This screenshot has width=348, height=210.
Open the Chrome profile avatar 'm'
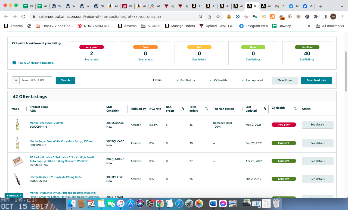click(333, 17)
